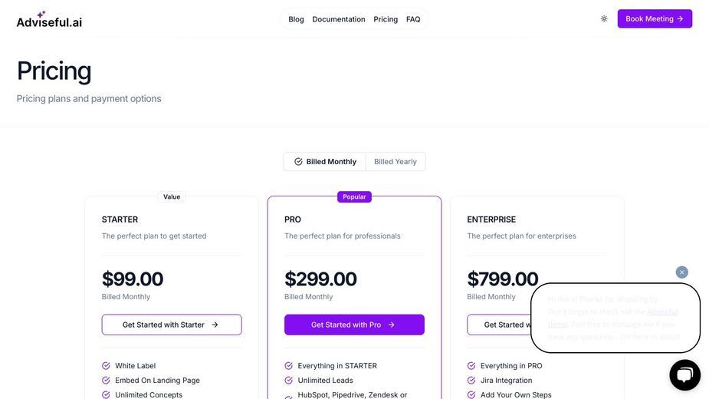Click the Popular badge on the Pro plan
Screen dimensions: 709x399
tap(354, 196)
